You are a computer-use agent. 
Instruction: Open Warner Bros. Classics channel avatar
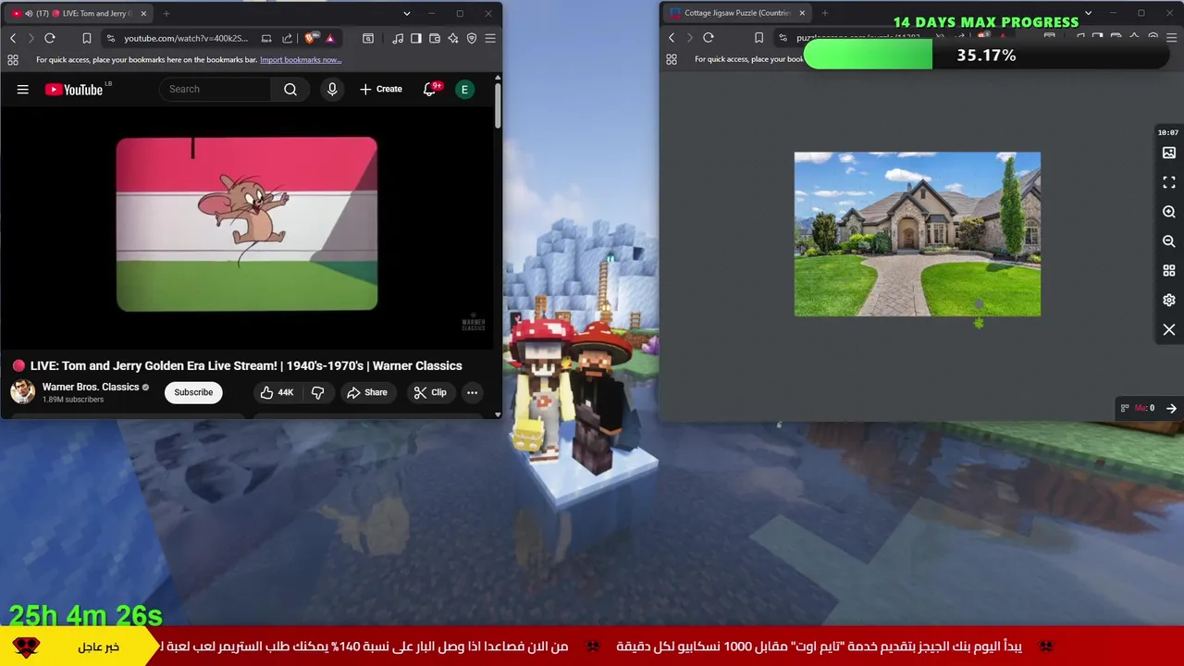coord(22,392)
